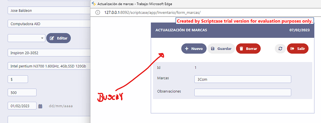This screenshot has width=321, height=123.
Task: Click the browser address bar URL
Action: coord(152,12)
